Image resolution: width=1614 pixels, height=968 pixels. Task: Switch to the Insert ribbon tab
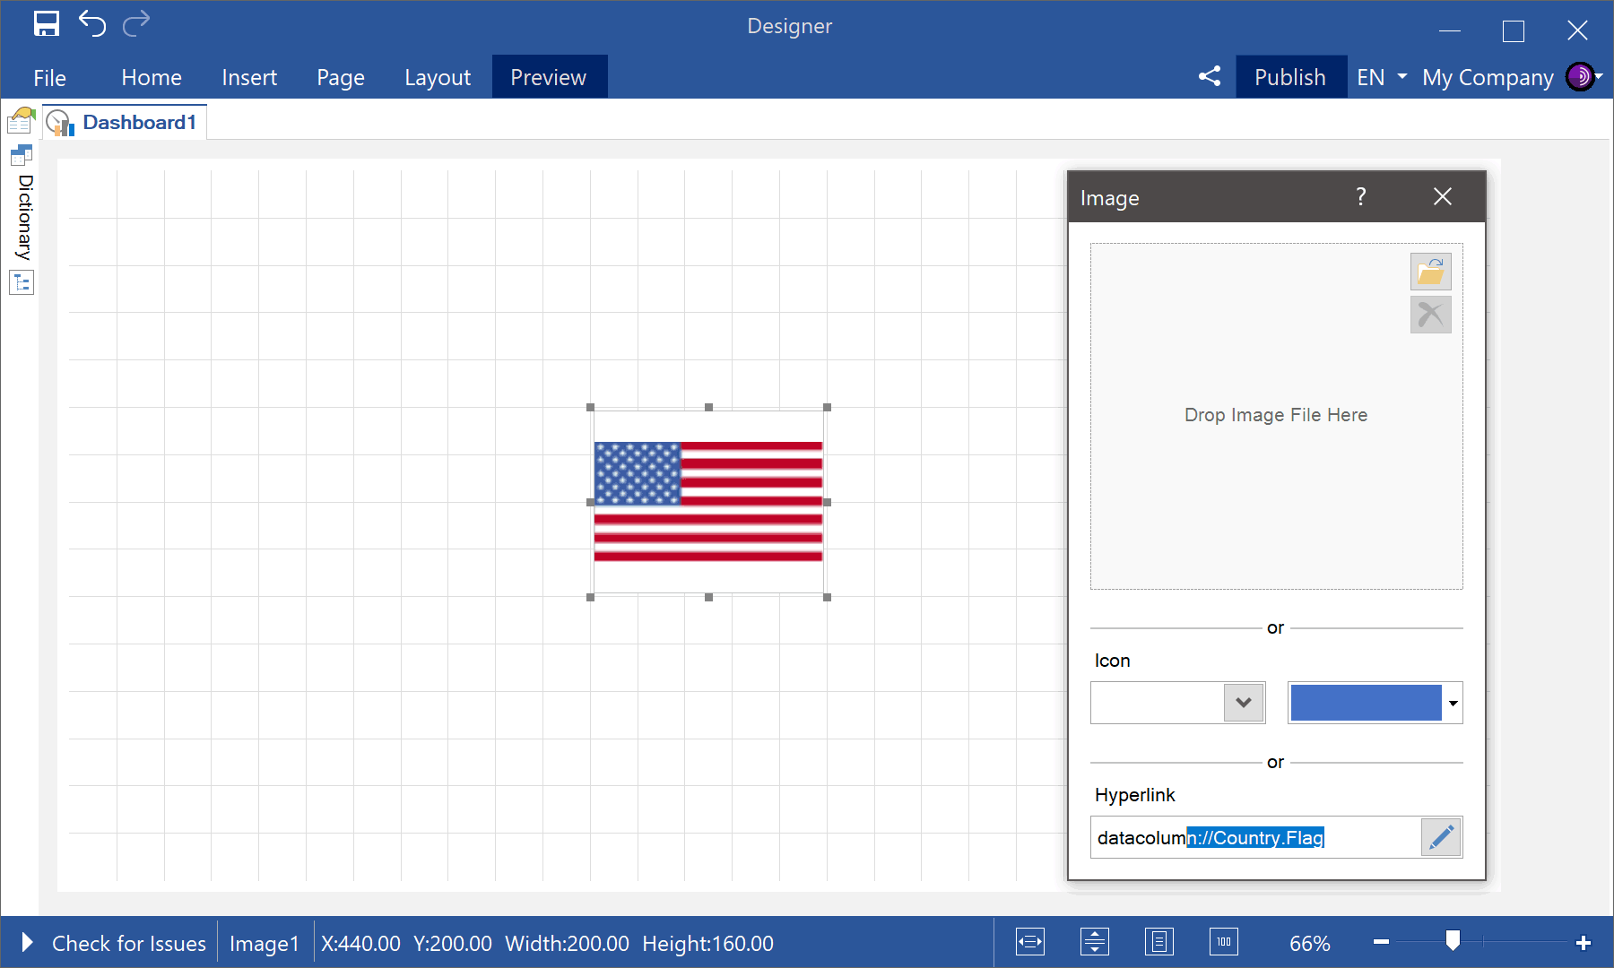coord(249,77)
